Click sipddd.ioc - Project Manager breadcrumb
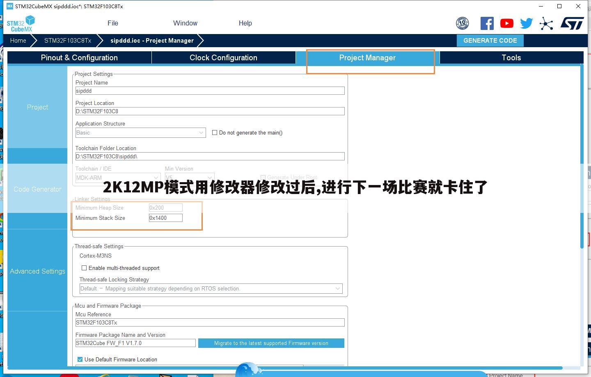This screenshot has width=591, height=377. pos(152,41)
